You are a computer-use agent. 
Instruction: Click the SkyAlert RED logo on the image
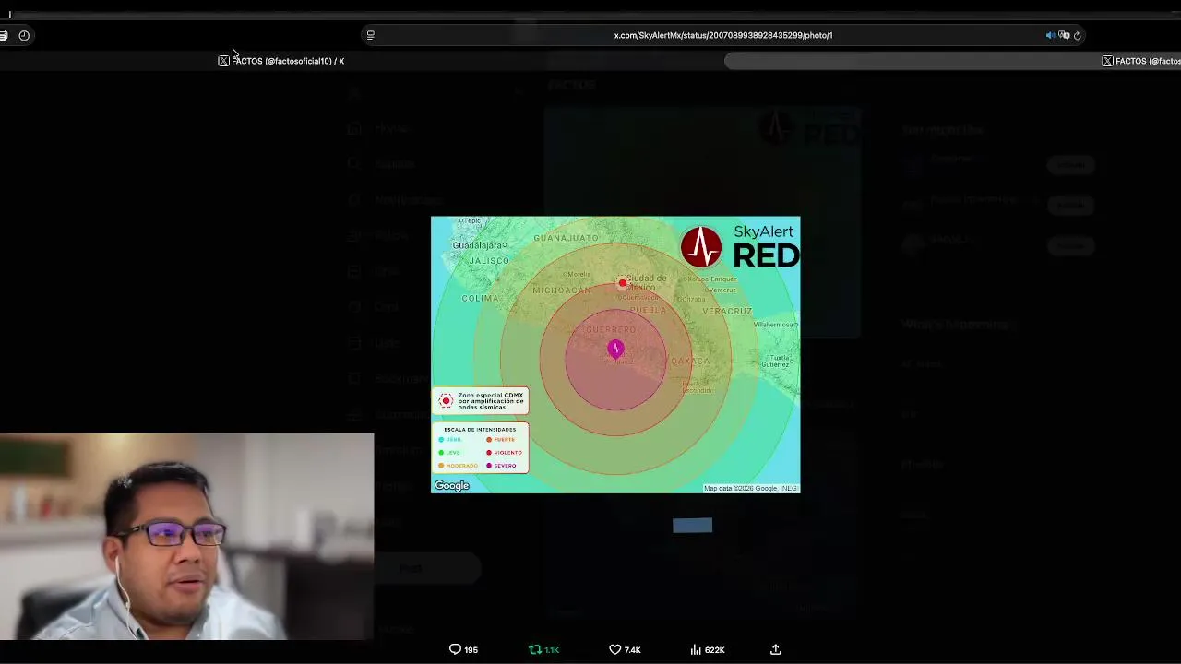point(739,246)
